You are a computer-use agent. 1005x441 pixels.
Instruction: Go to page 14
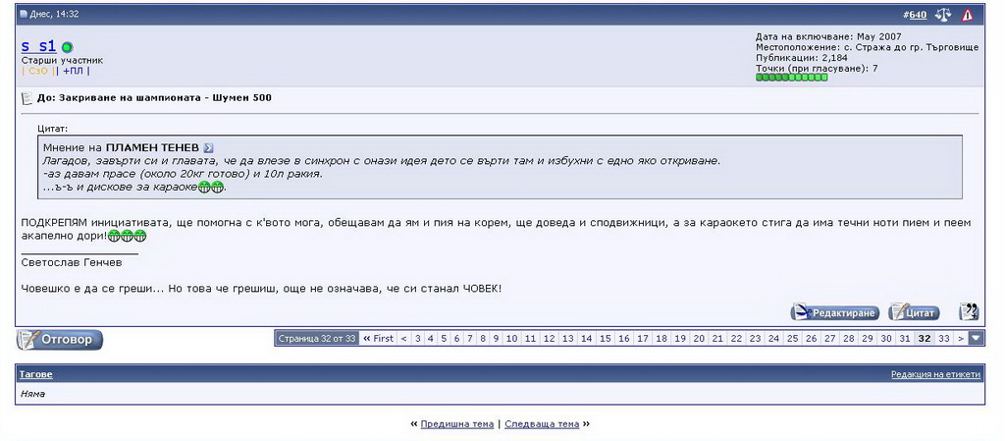(586, 339)
